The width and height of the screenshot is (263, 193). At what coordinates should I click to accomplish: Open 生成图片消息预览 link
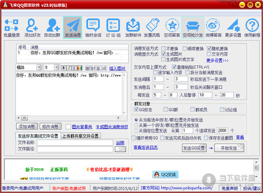point(112,127)
